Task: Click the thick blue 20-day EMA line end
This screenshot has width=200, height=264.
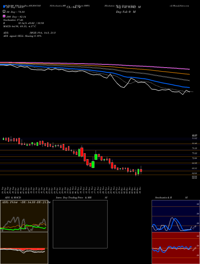Action: 189,88
